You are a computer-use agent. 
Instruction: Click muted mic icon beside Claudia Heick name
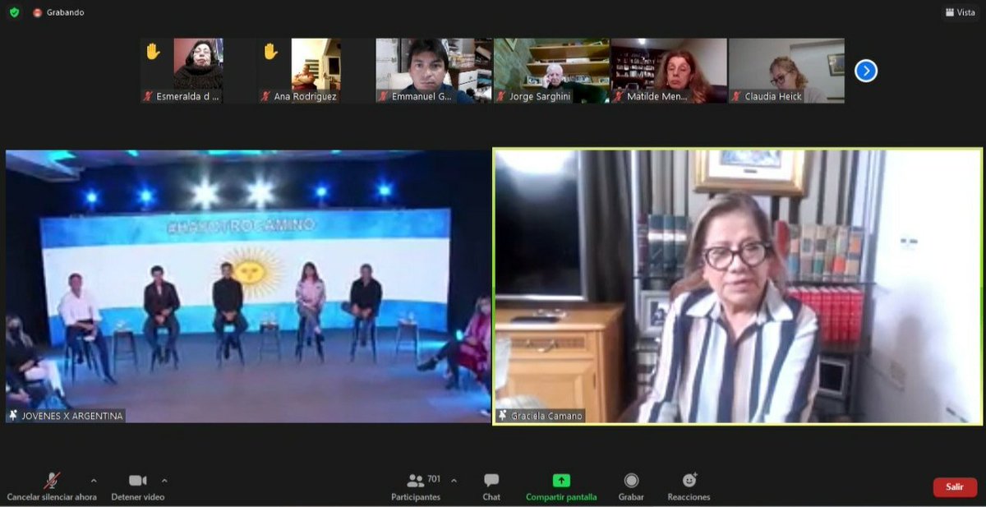(x=736, y=96)
